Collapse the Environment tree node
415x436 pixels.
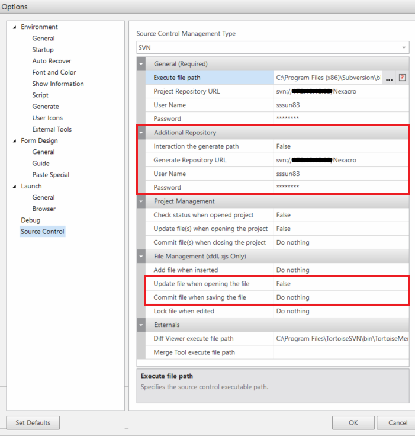[x=15, y=27]
